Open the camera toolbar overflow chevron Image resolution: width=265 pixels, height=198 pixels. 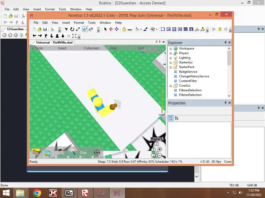click(79, 37)
